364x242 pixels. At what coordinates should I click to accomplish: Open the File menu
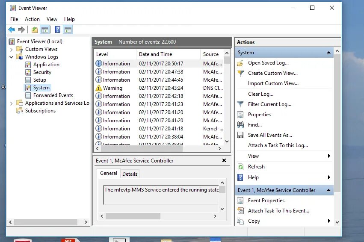pyautogui.click(x=14, y=19)
